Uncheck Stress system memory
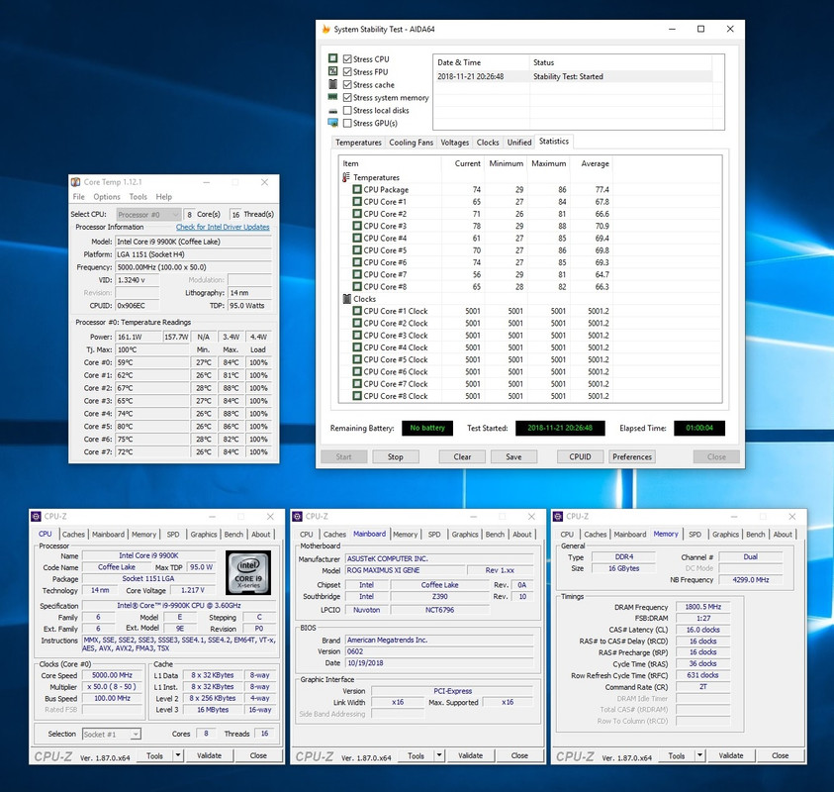This screenshot has height=792, width=834. point(347,97)
